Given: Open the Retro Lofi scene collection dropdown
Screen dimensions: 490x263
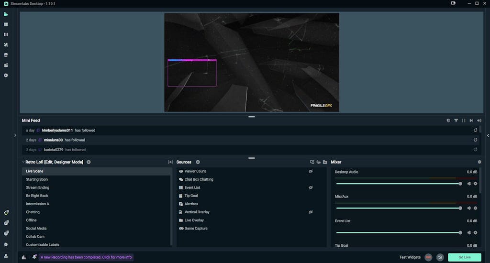Looking at the screenshot, I should click(54, 162).
